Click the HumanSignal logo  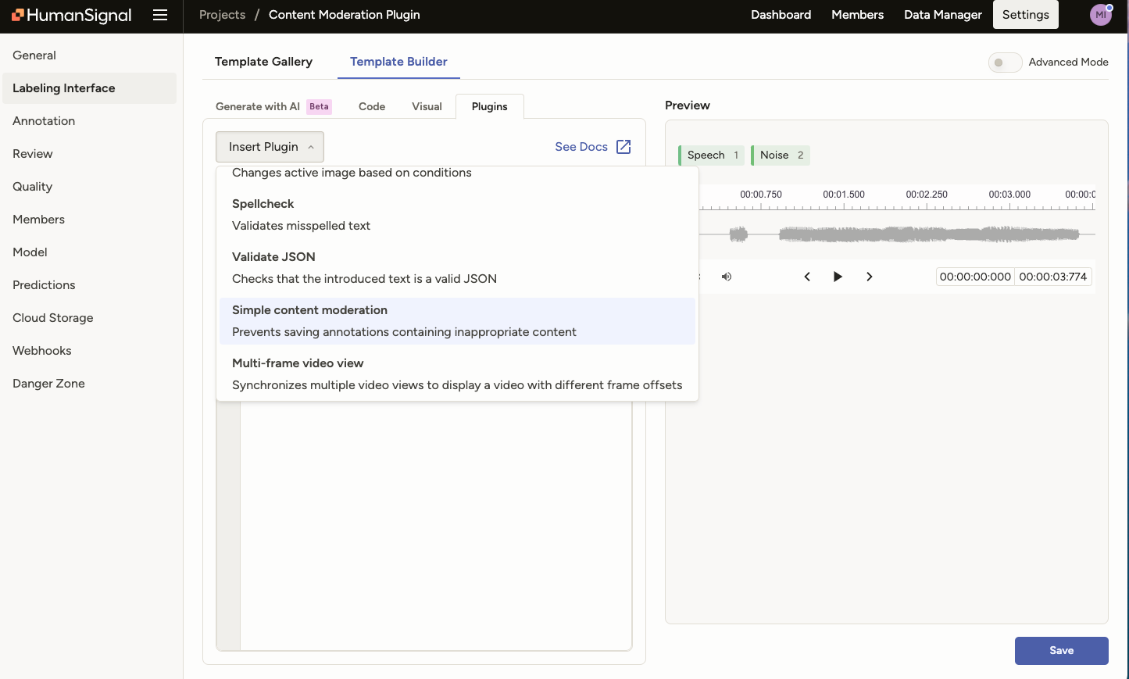pyautogui.click(x=72, y=15)
